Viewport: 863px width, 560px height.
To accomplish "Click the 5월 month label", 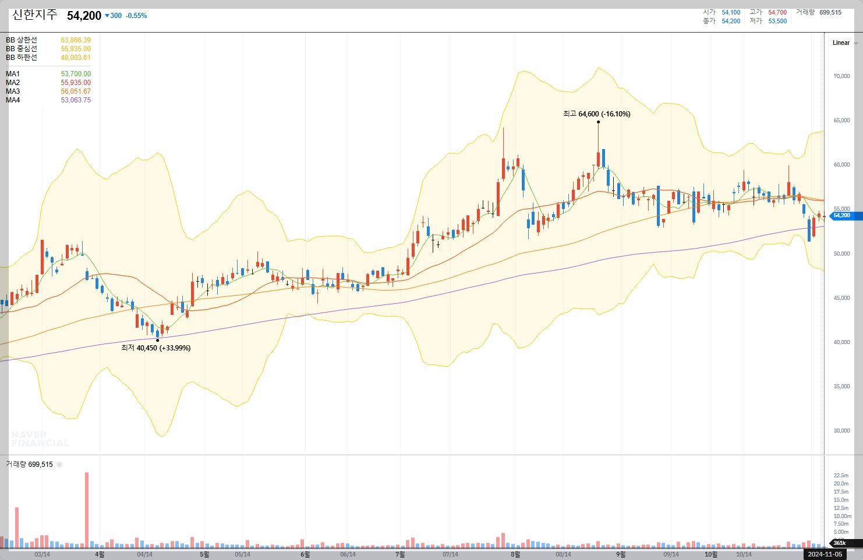I will click(204, 554).
